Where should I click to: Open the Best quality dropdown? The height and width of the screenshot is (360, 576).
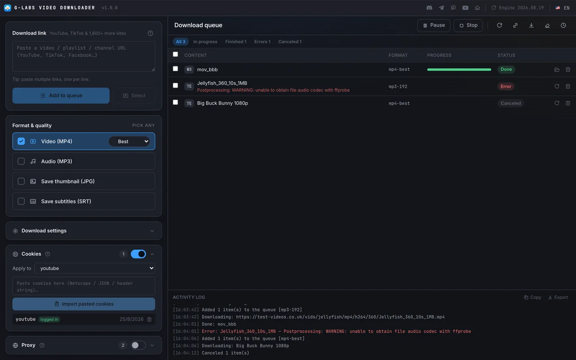point(129,141)
